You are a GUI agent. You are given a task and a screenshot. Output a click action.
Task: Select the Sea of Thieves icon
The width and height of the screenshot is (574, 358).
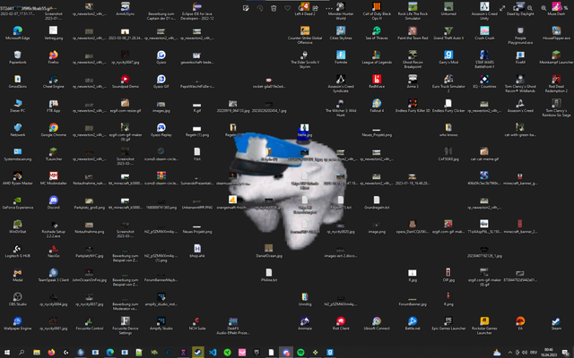tap(377, 33)
